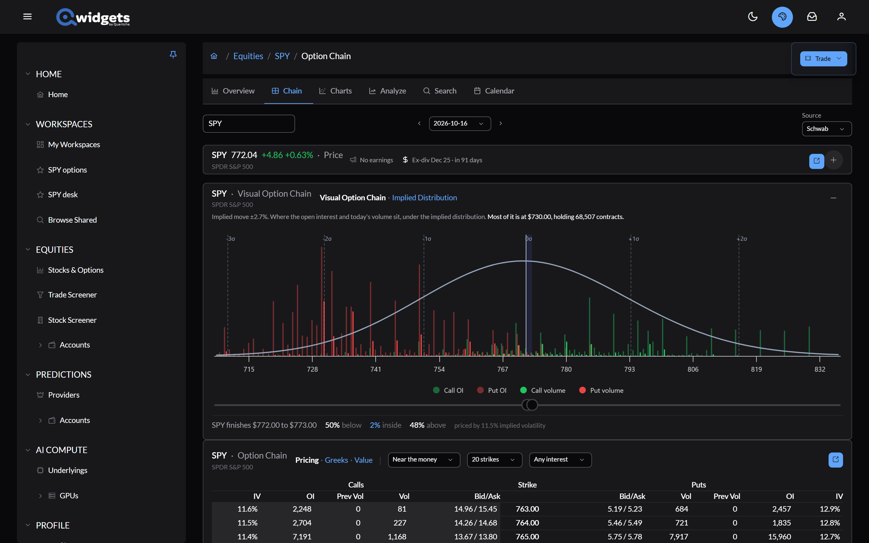
Task: Open Stocks & Options
Action: [75, 270]
